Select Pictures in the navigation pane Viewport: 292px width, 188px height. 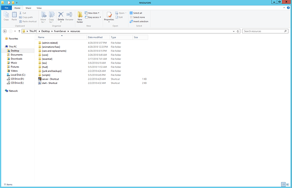coord(13,67)
